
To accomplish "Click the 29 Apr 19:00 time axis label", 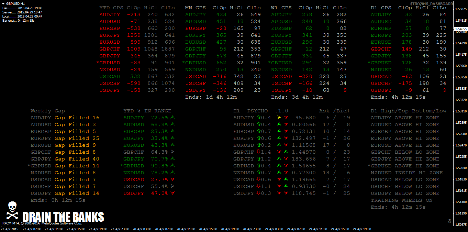I will click(x=362, y=229).
